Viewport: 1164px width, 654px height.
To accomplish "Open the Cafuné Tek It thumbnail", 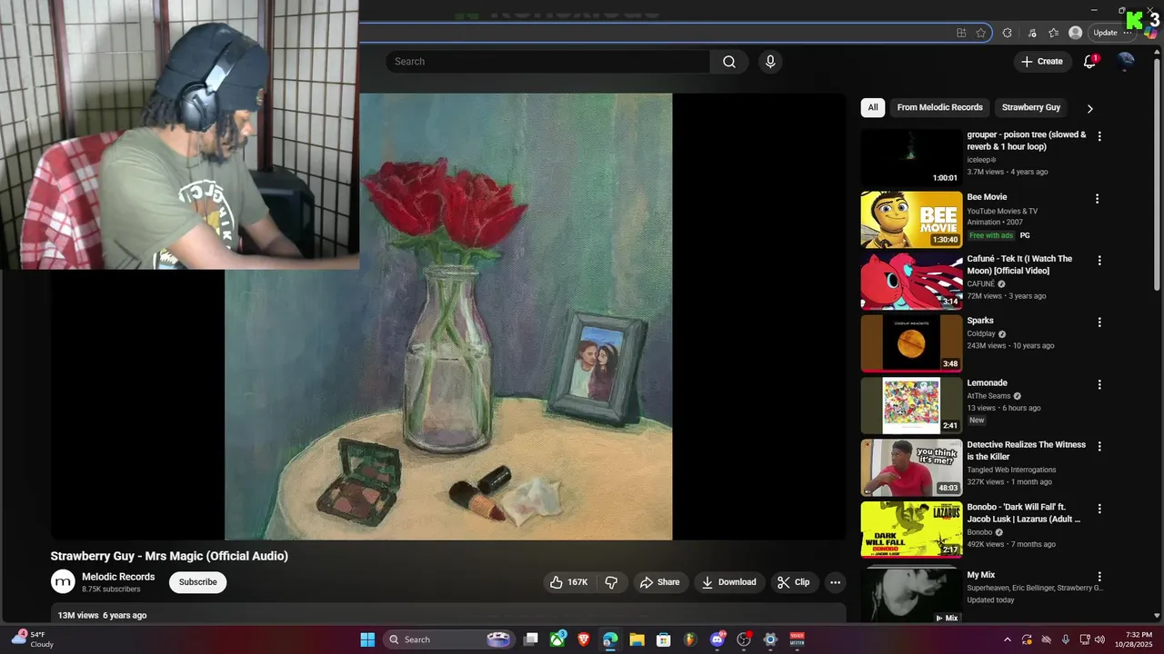I will pos(911,281).
